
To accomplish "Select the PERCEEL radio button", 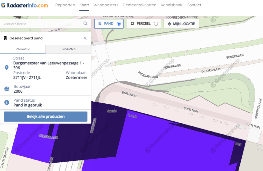I will pyautogui.click(x=156, y=24).
